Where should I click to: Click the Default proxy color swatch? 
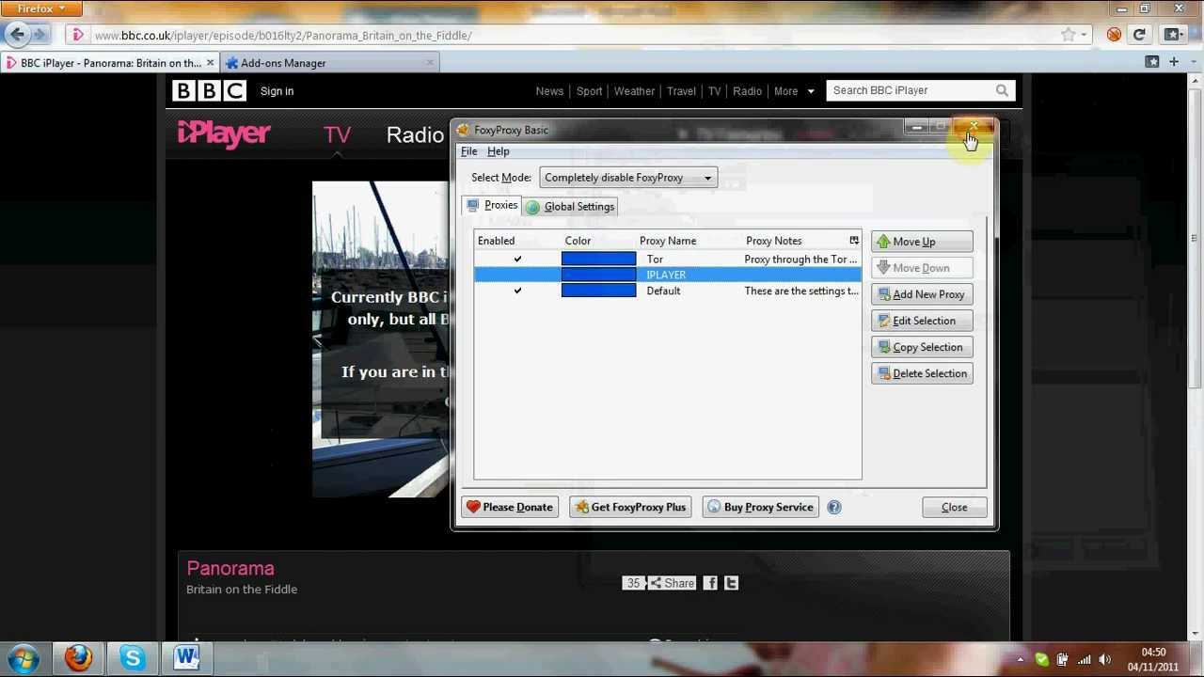click(x=599, y=291)
